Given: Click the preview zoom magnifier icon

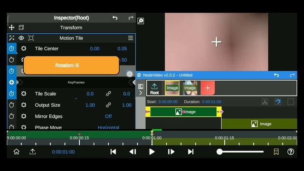Looking at the screenshot, I should 141,21.
